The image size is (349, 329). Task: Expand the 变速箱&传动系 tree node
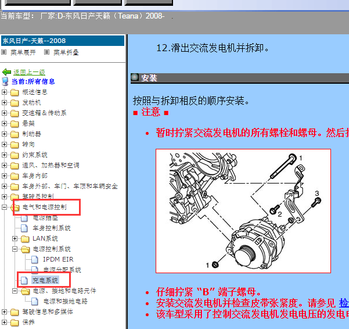4,113
